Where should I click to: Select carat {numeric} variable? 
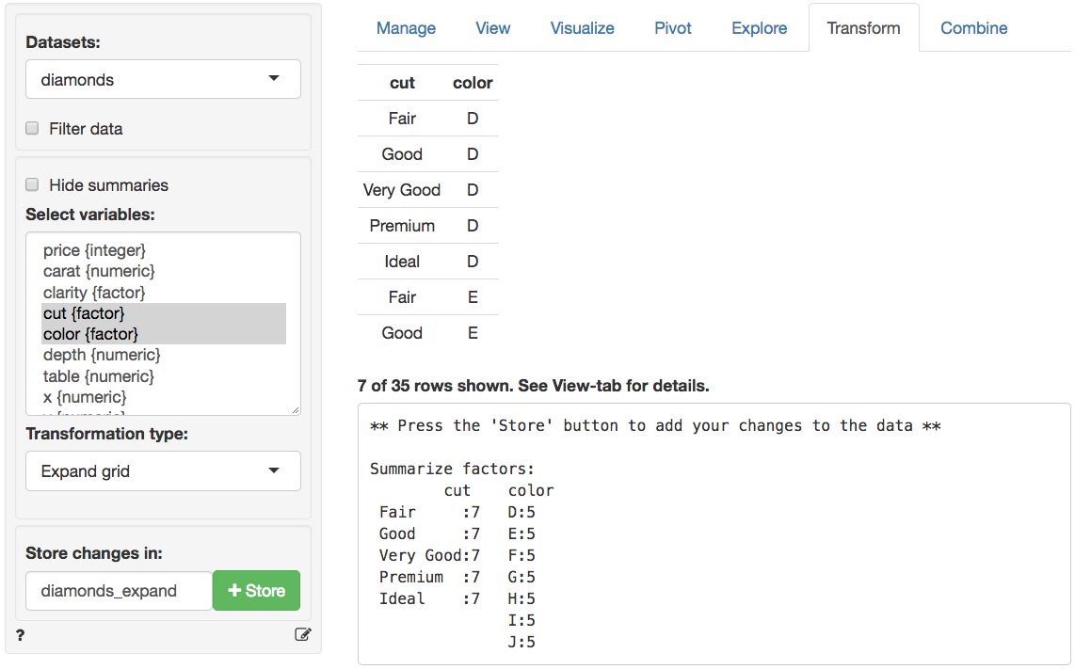(99, 271)
